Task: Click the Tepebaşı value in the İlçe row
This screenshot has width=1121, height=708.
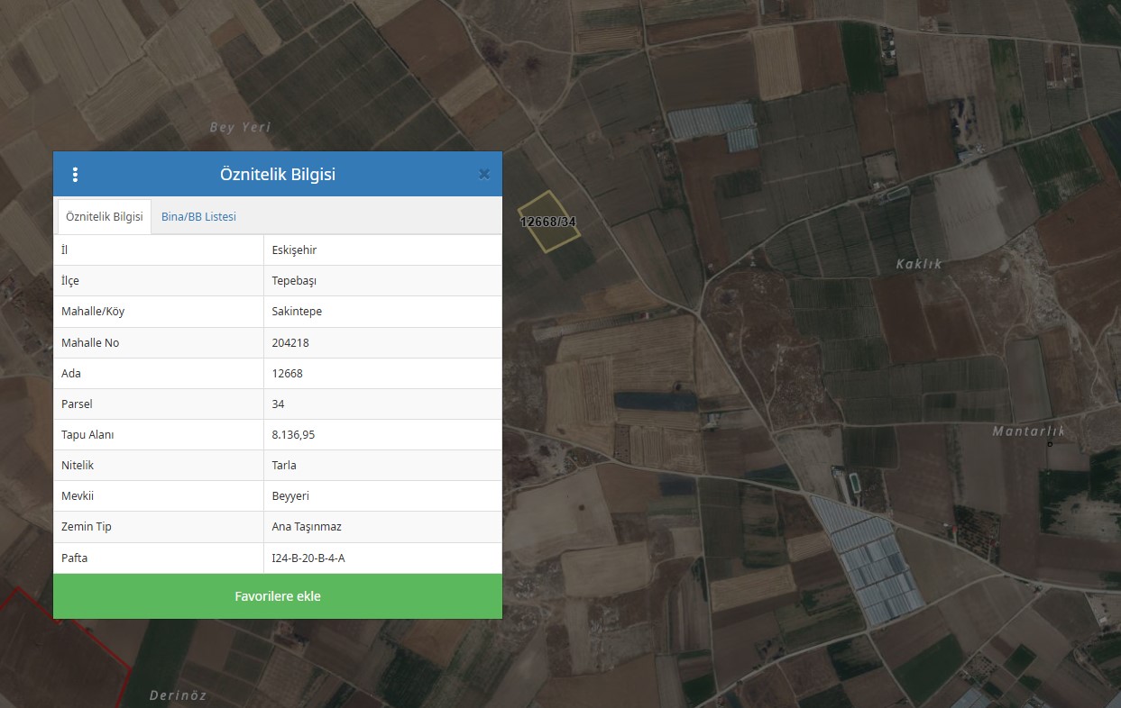Action: point(294,281)
